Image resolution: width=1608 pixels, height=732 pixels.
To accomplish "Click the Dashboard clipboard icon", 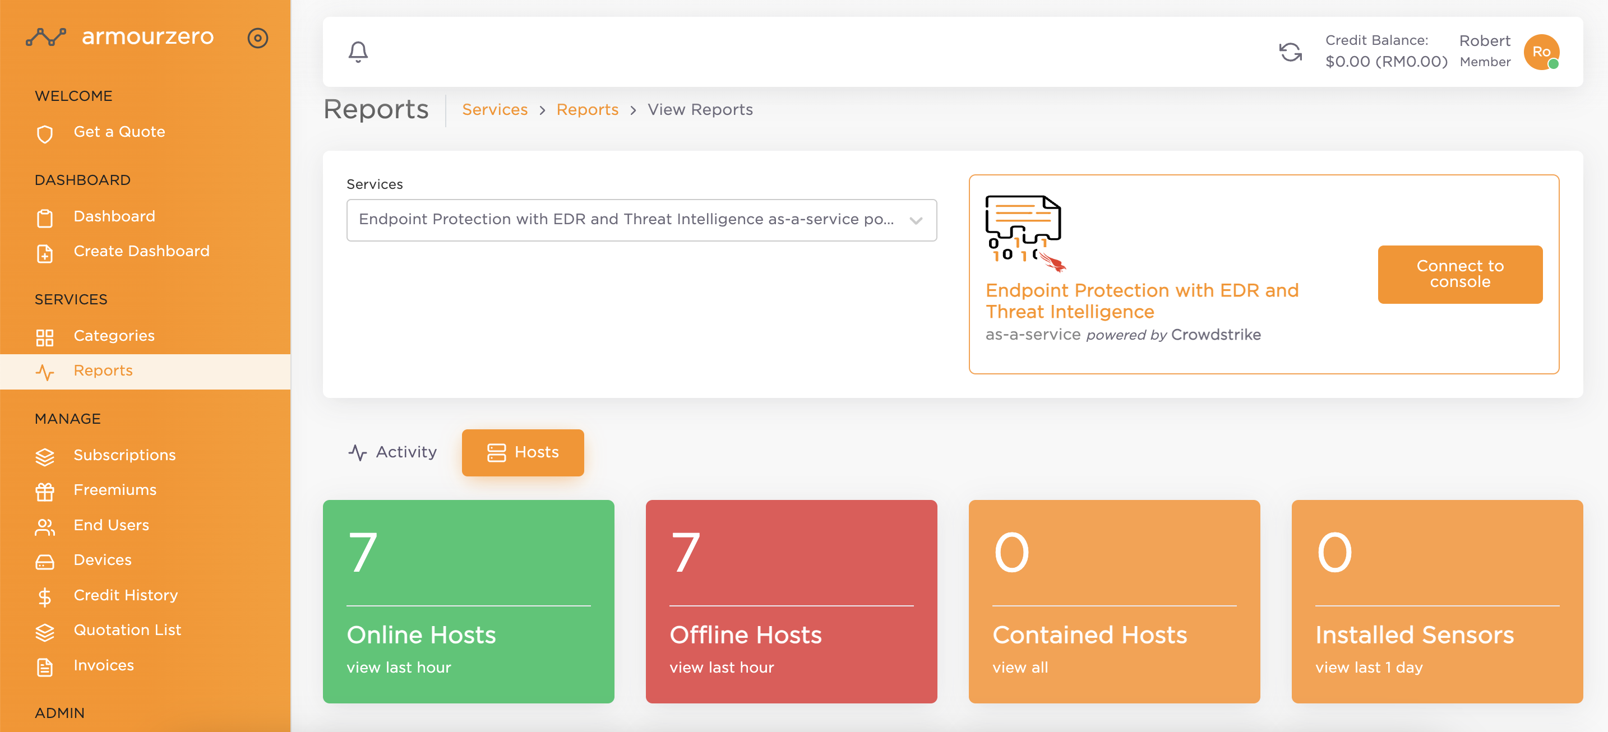I will coord(45,218).
